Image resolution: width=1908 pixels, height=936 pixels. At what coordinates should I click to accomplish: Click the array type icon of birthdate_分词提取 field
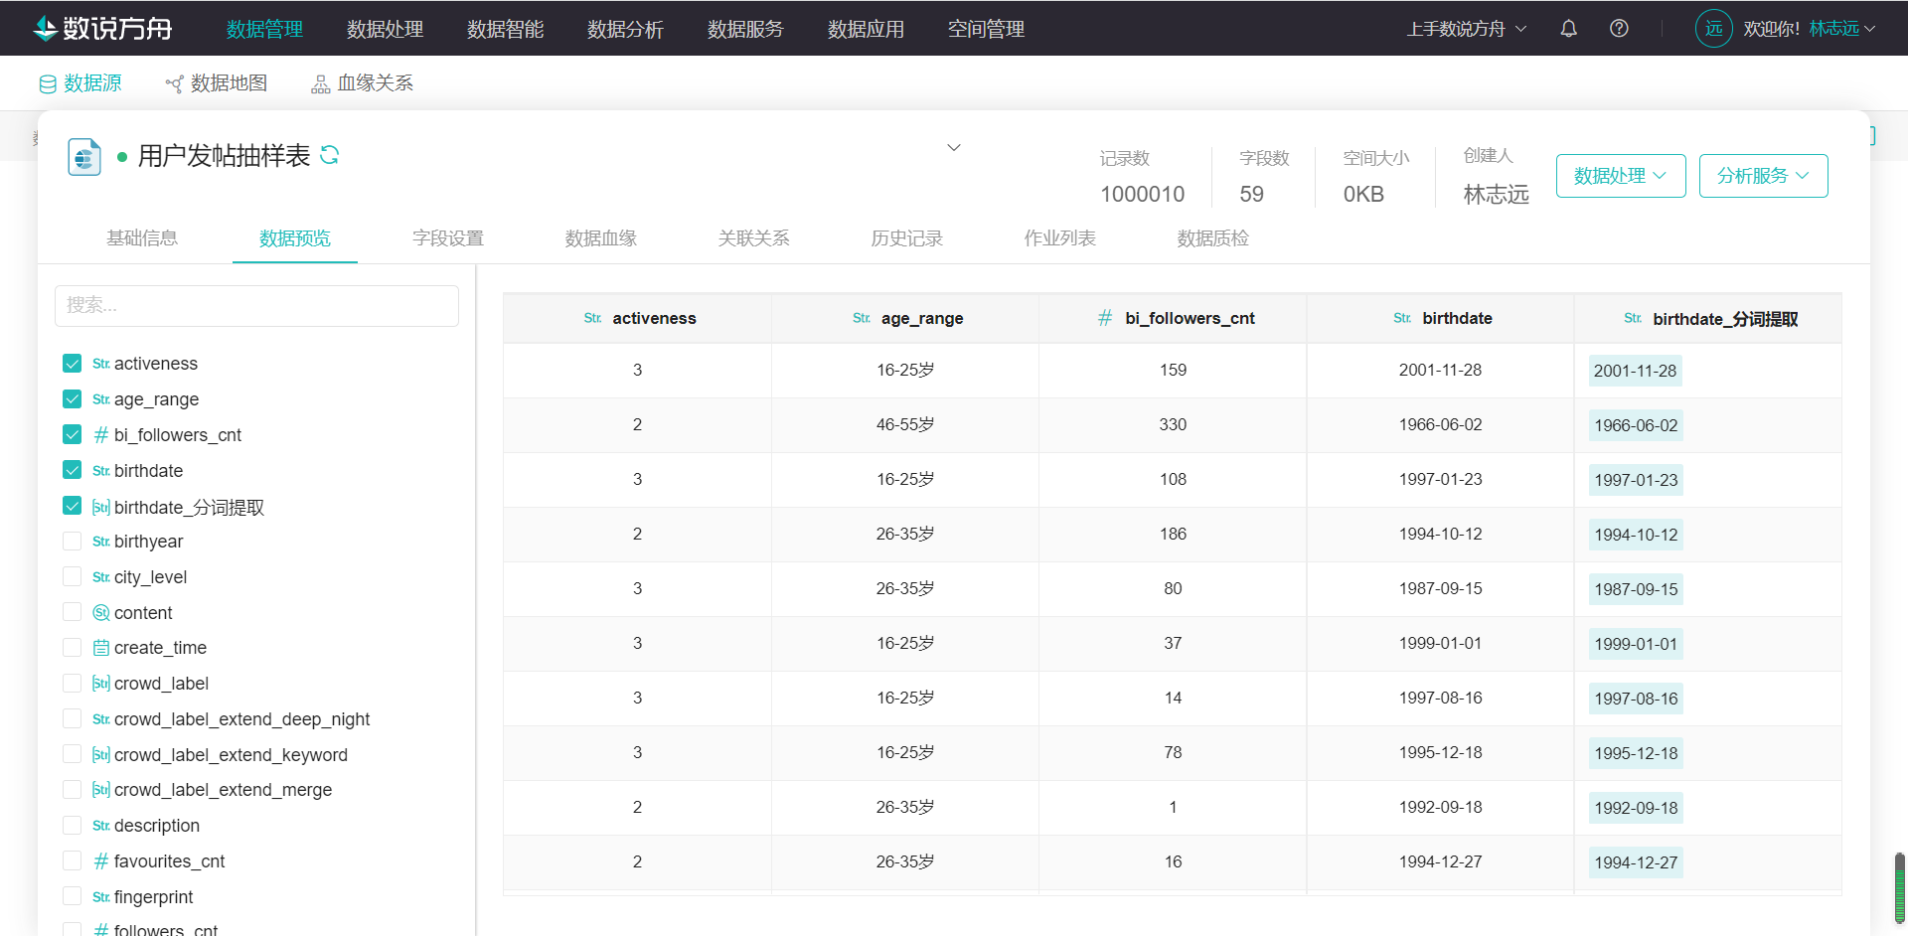point(100,507)
